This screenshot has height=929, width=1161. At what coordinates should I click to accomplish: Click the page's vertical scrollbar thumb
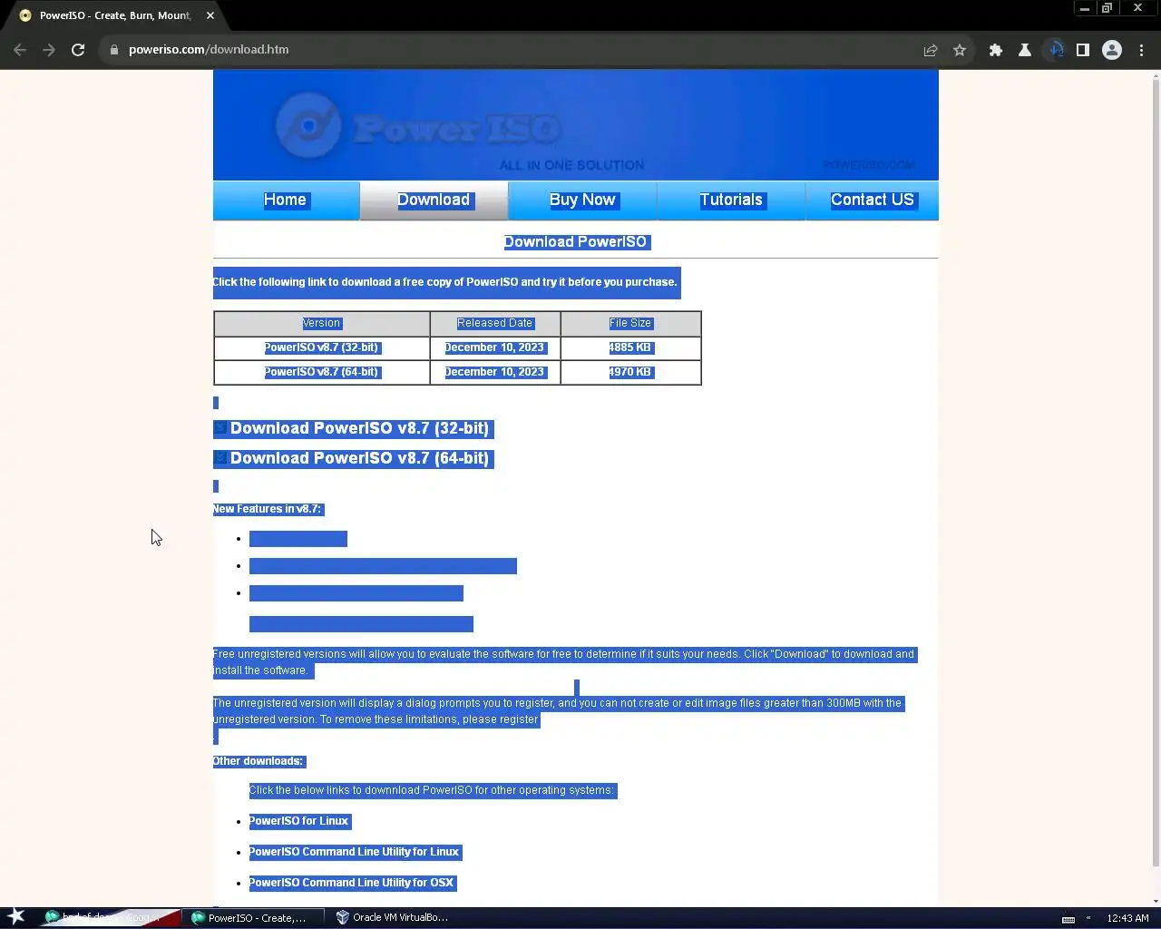click(x=1156, y=472)
